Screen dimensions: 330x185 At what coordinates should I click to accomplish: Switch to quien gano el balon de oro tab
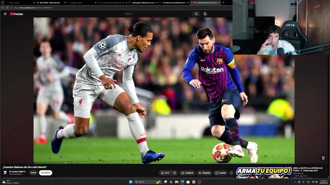coord(144,3)
